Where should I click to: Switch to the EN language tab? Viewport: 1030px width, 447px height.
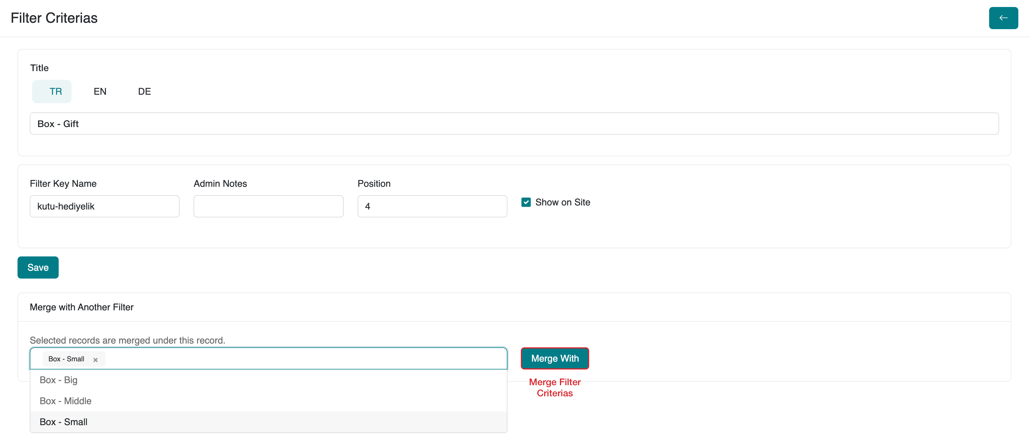[x=100, y=91]
